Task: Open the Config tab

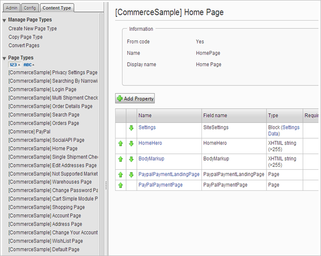Action: pos(30,8)
